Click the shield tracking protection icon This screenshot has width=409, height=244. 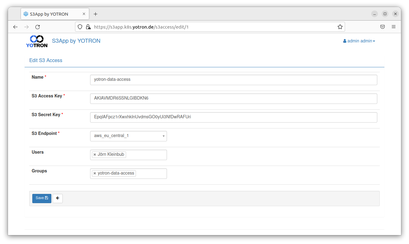pos(80,27)
